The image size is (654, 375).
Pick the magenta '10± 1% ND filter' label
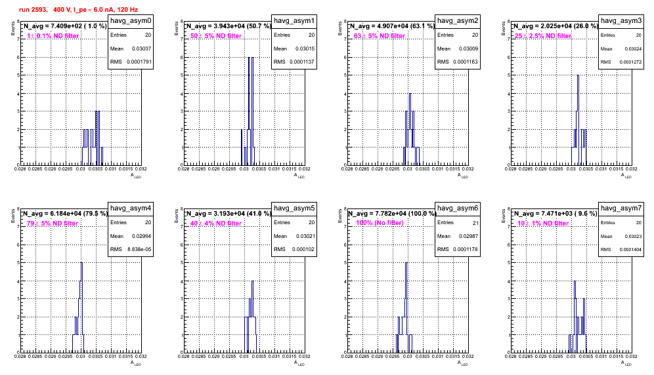coord(543,224)
